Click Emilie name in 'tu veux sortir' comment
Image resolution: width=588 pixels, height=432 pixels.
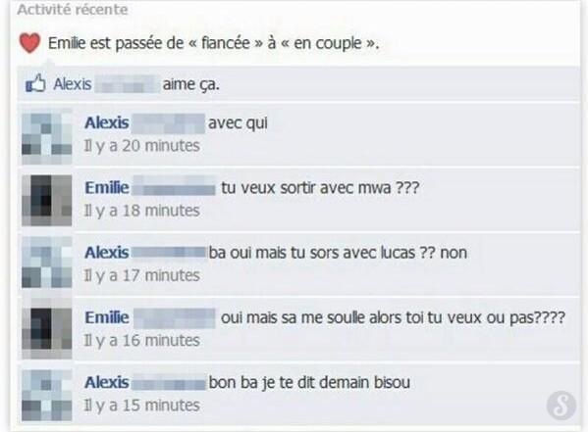(x=107, y=187)
